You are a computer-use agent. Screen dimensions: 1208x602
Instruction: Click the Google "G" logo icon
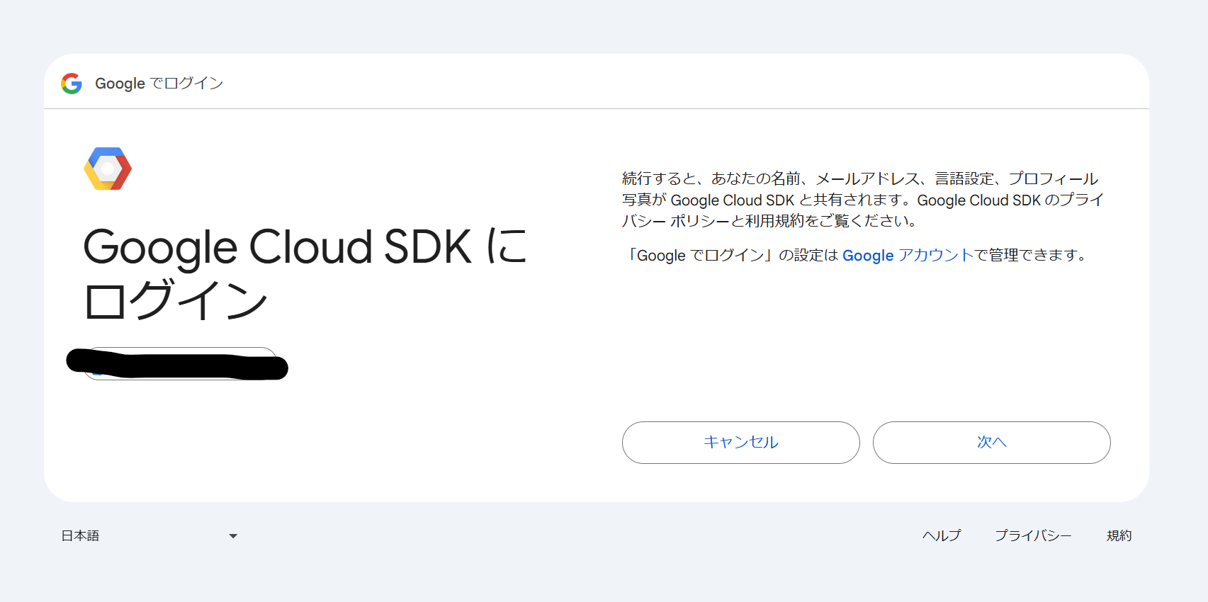(72, 84)
